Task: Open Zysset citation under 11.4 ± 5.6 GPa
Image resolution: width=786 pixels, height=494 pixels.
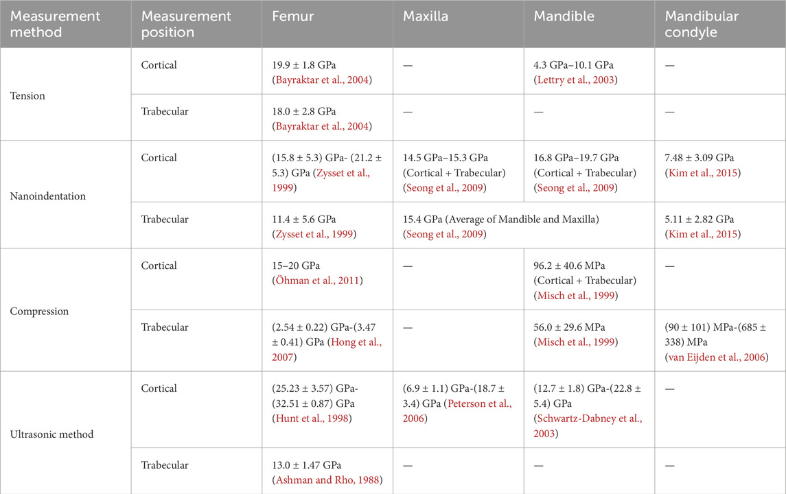Action: pyautogui.click(x=311, y=235)
